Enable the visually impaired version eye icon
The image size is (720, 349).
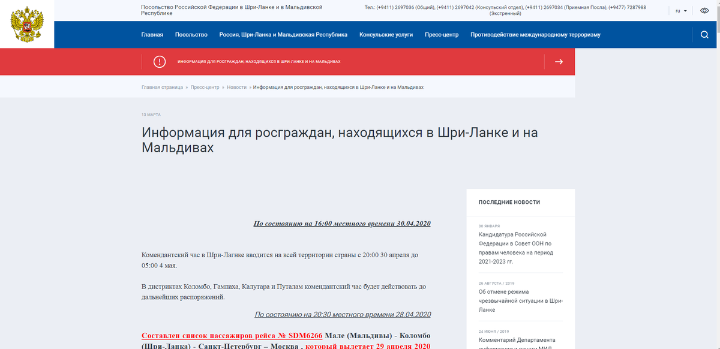point(704,10)
